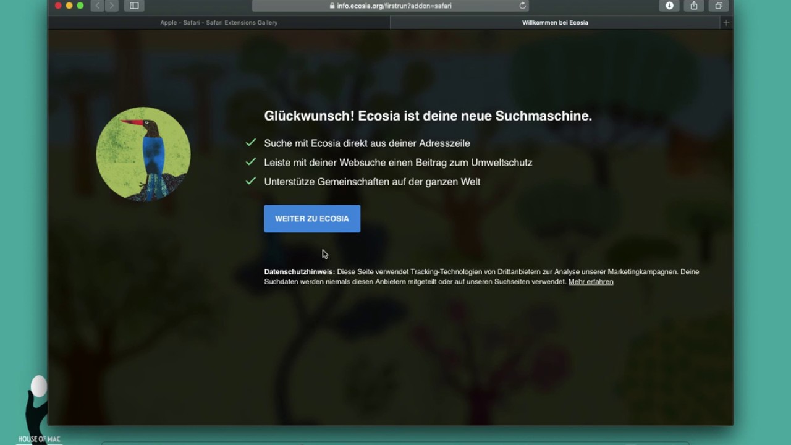
Task: Click 'Suche mit Ecosia direkt aus deiner Adresszeile'
Action: click(367, 143)
